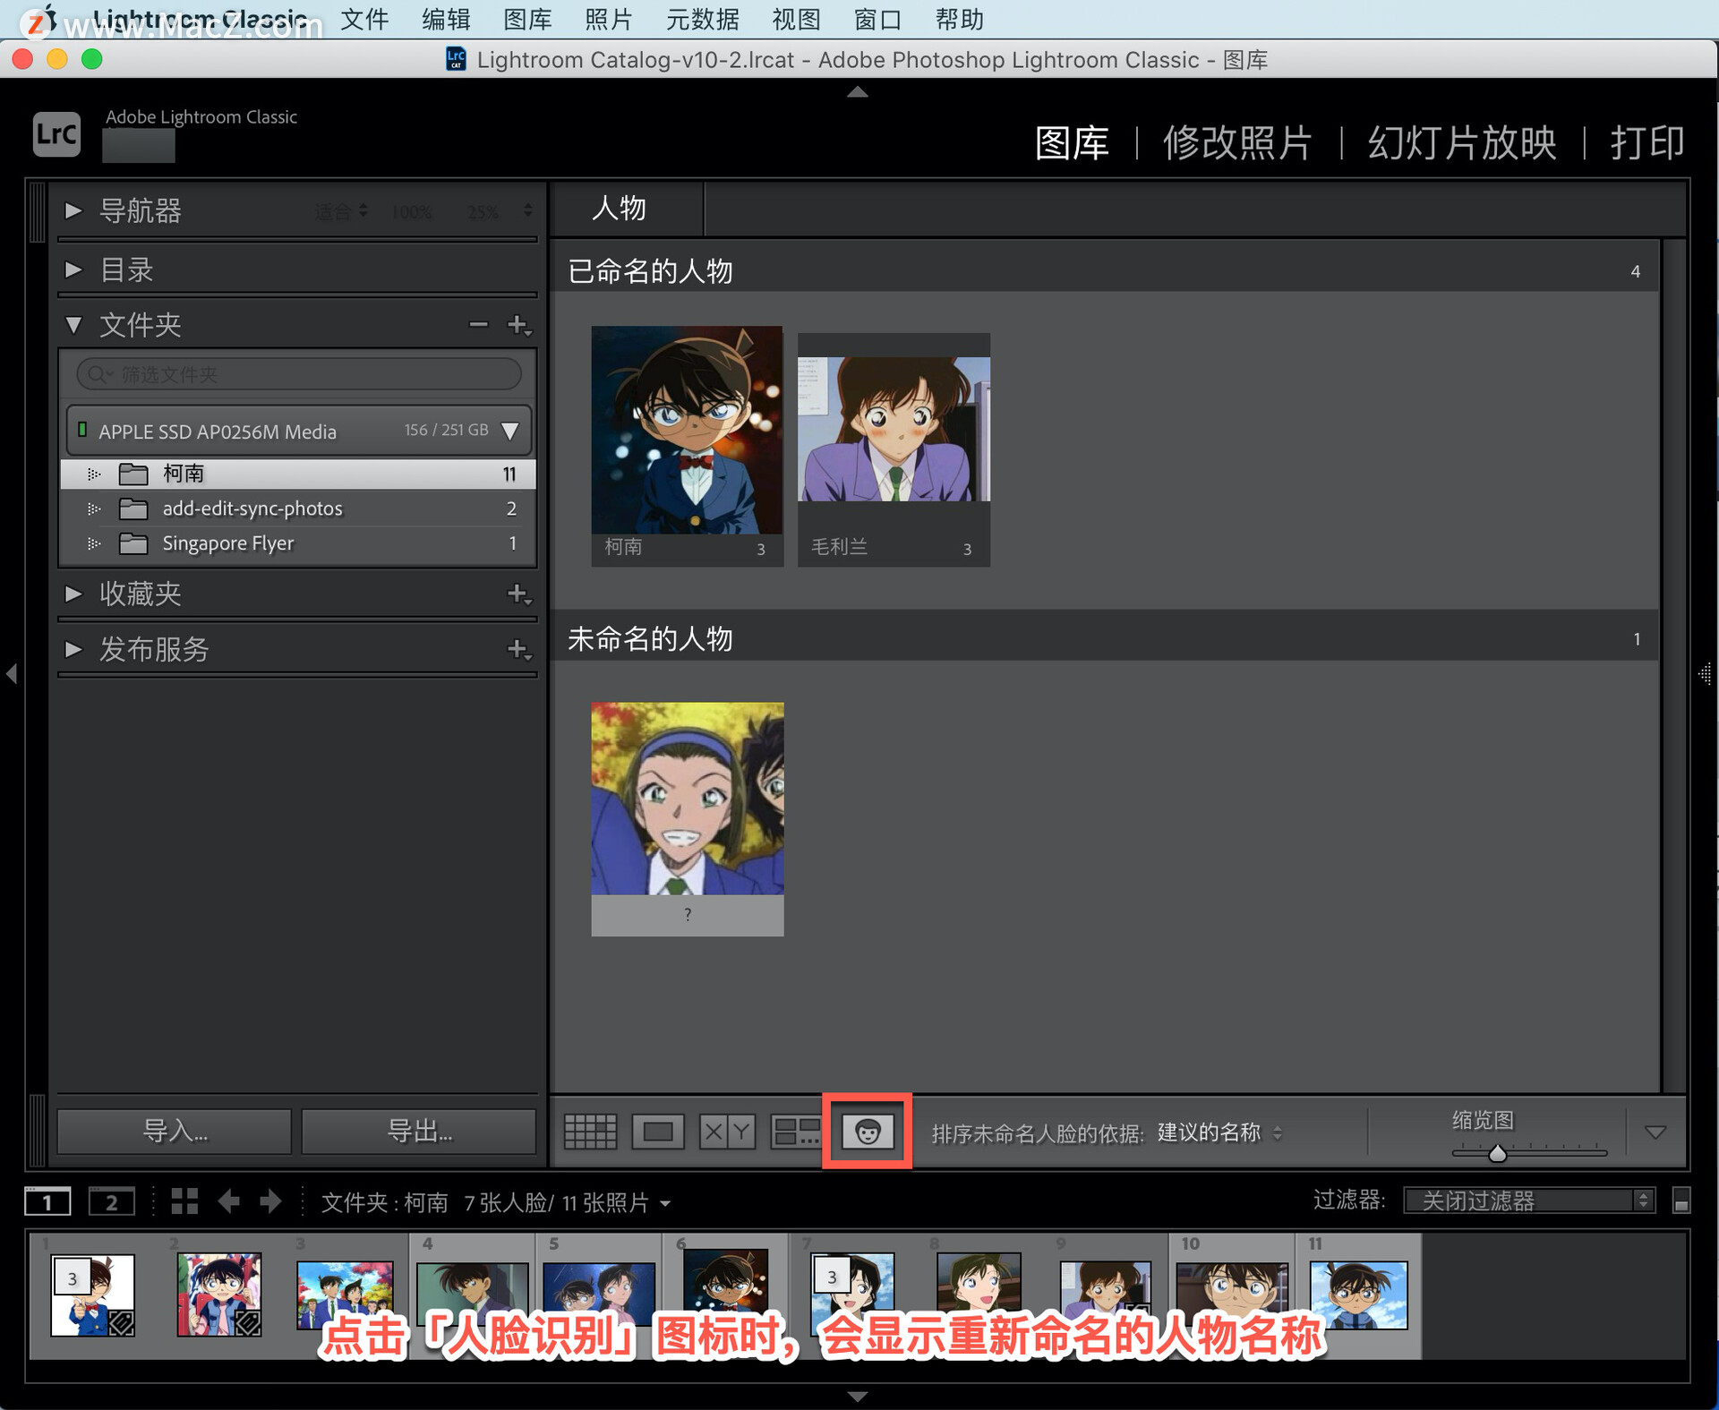Select the People face recognition view

coord(867,1132)
